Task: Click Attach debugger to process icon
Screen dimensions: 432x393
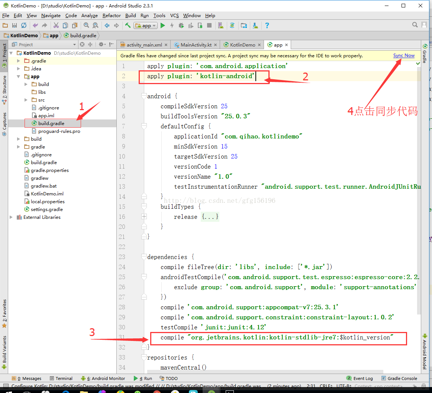Action: tap(200, 25)
